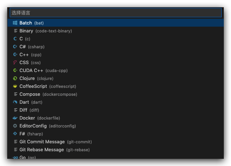The image size is (231, 166).
Task: Click the pink CSS icon
Action: pyautogui.click(x=15, y=62)
